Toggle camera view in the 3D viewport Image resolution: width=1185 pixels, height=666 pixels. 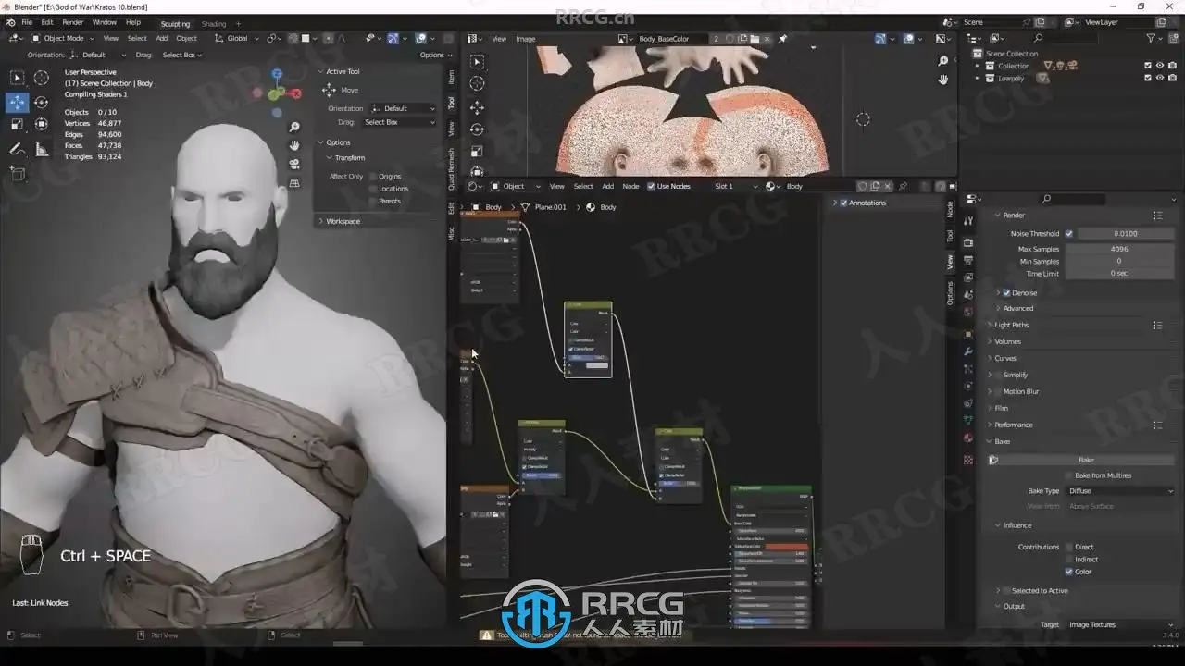(294, 165)
